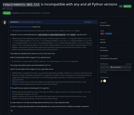The width and height of the screenshot is (134, 115).
Task: Open the pypa/pip#12063 reference link
Action: [x=18, y=80]
